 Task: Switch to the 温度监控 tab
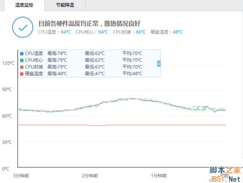click(x=24, y=5)
